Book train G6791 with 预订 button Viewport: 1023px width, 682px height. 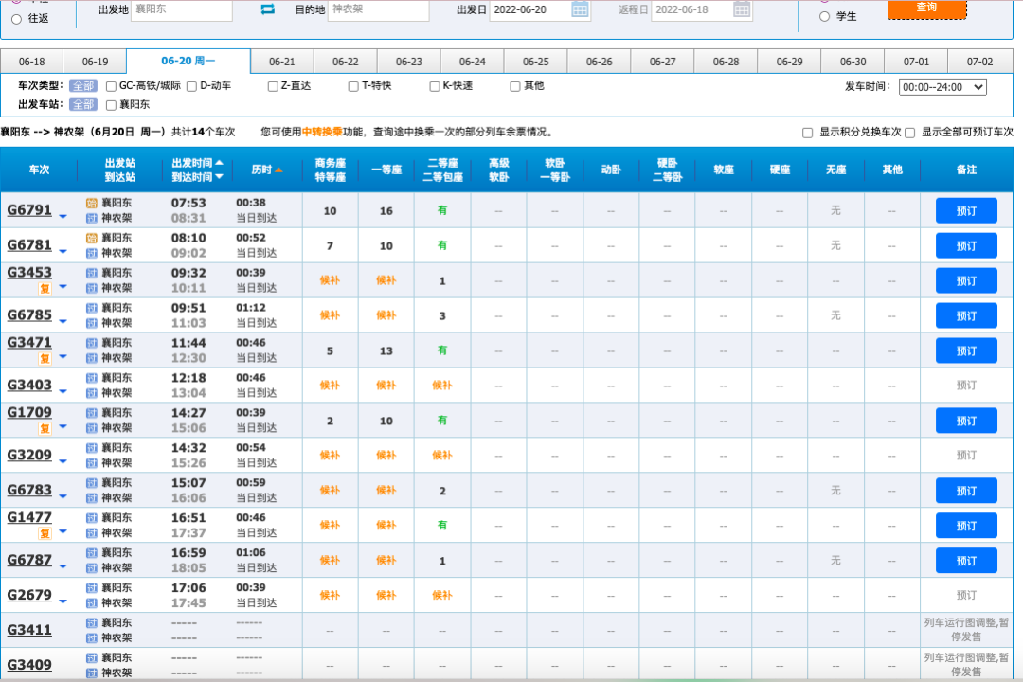pos(966,211)
